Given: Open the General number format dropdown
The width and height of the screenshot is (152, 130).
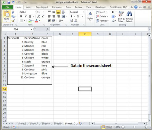Looking at the screenshot, I should click(x=83, y=12).
